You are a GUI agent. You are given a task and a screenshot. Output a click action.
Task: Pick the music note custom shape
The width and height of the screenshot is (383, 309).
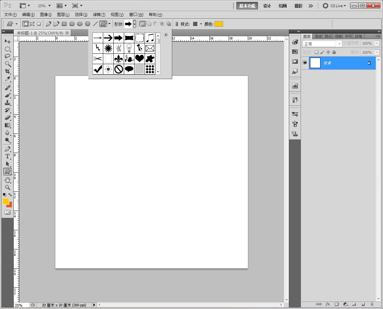(150, 38)
